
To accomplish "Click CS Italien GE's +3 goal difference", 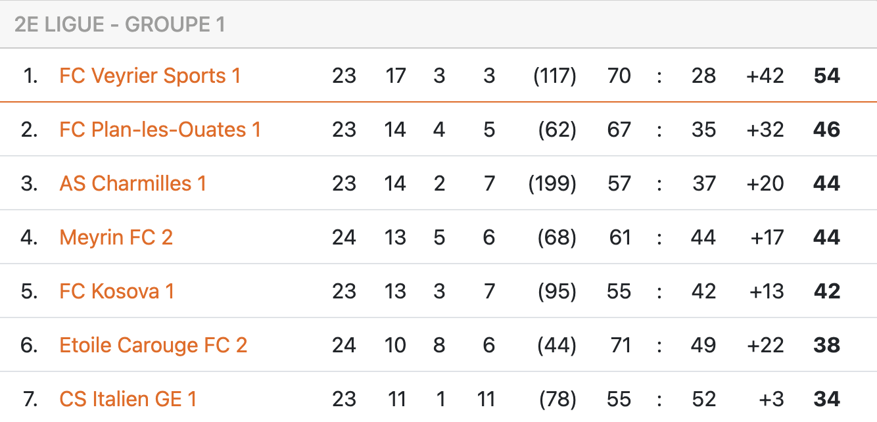I will [x=772, y=399].
